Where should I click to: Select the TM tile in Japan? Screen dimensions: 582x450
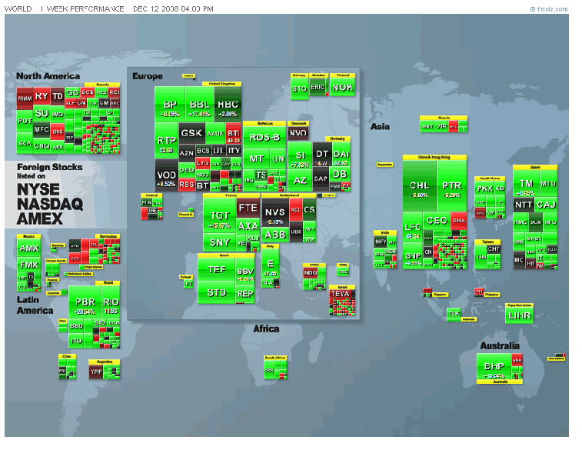point(526,183)
